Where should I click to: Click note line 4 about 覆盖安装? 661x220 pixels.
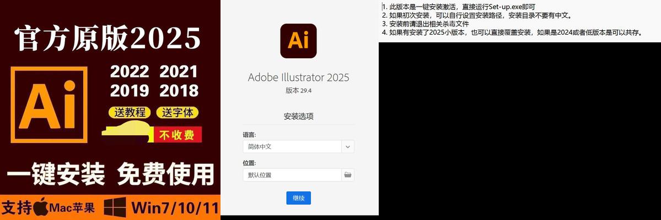[x=512, y=33]
